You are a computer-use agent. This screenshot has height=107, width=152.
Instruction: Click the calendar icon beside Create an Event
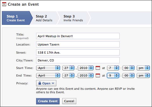click(x=4, y=4)
